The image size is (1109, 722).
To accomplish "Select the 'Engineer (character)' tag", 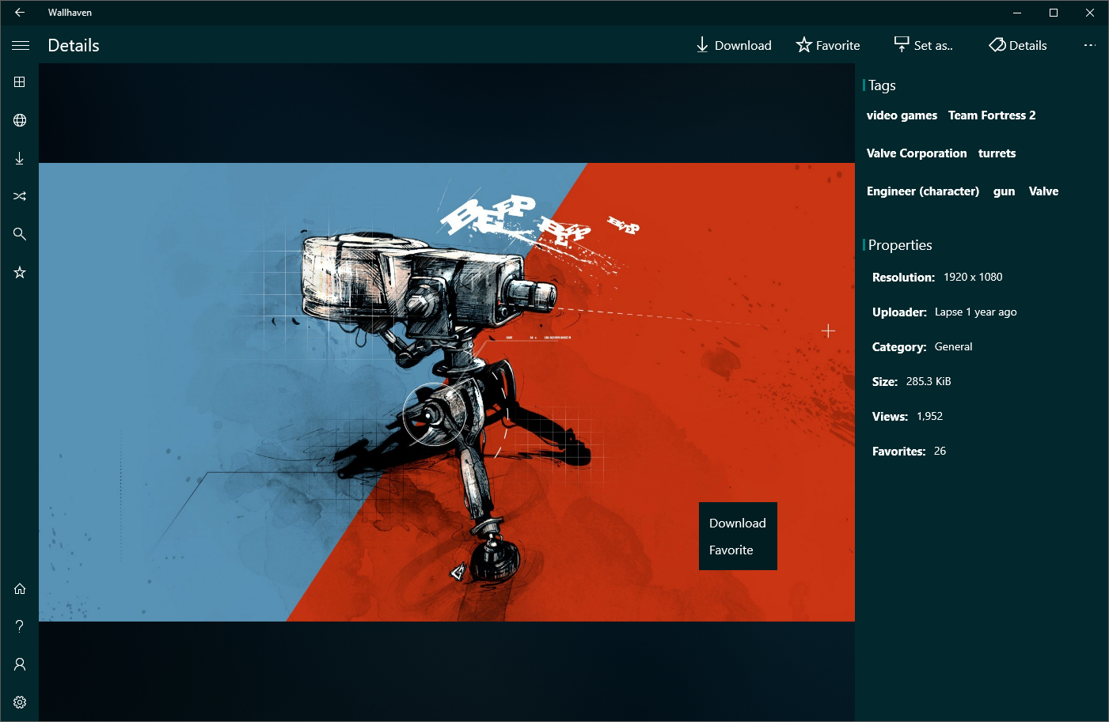I will [x=923, y=191].
